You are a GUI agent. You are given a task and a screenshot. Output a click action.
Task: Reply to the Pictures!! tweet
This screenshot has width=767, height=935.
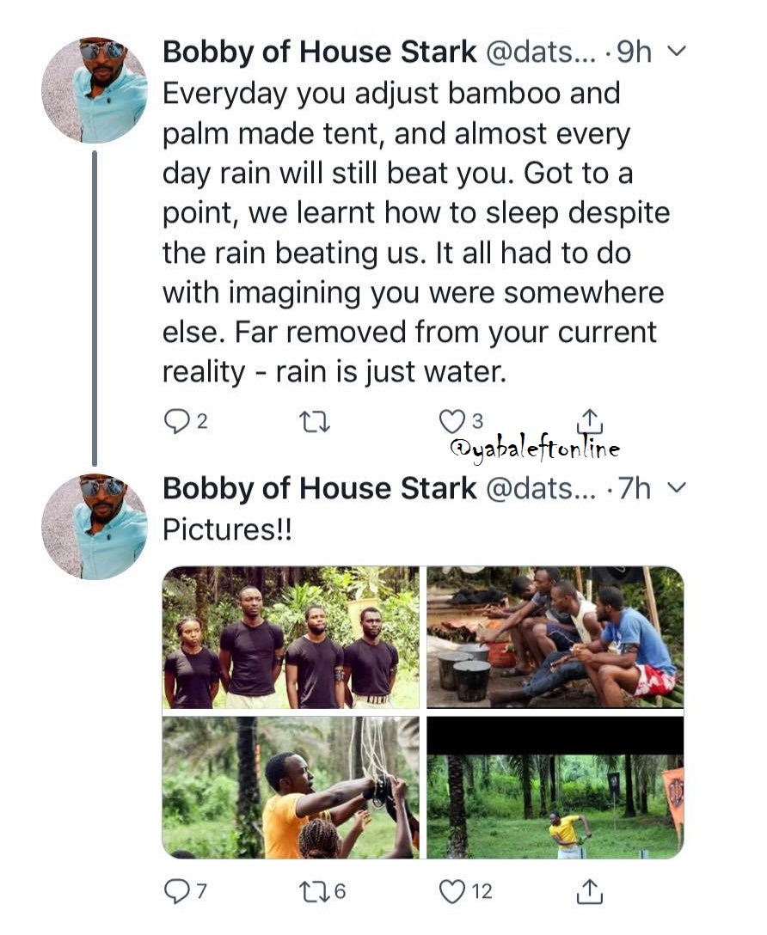pos(175,892)
